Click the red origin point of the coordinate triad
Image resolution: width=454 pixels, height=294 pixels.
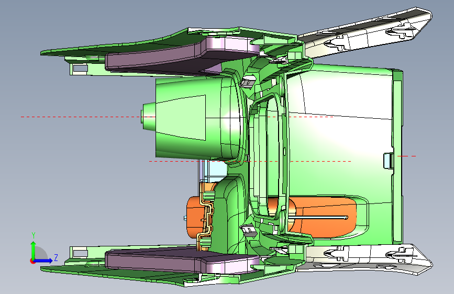32,261
